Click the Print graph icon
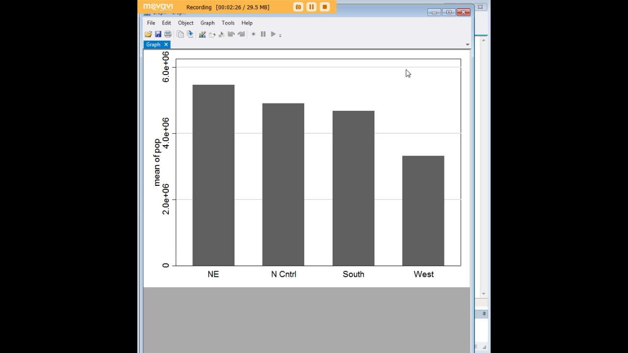The height and width of the screenshot is (353, 628). tap(168, 34)
